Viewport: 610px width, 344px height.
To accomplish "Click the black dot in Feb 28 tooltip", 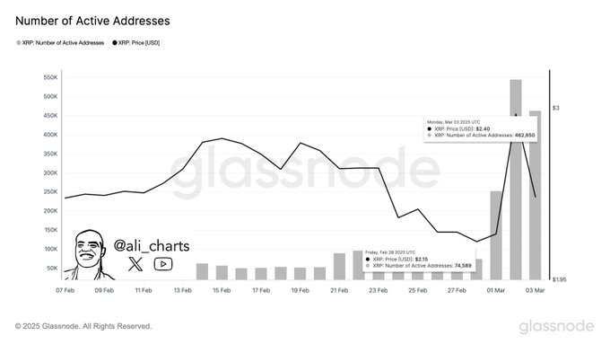I will pos(368,259).
